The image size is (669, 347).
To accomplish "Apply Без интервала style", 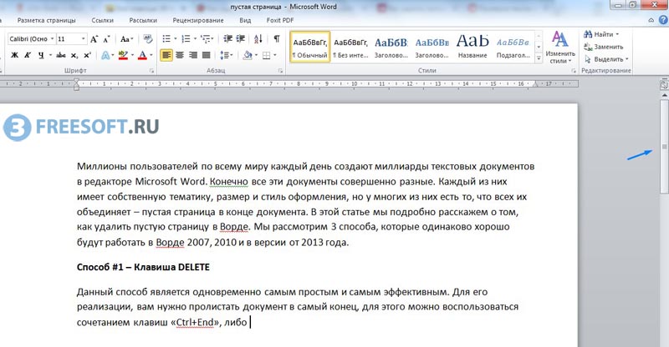I will [x=350, y=47].
